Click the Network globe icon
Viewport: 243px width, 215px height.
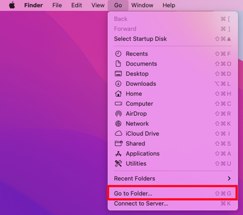(x=118, y=124)
